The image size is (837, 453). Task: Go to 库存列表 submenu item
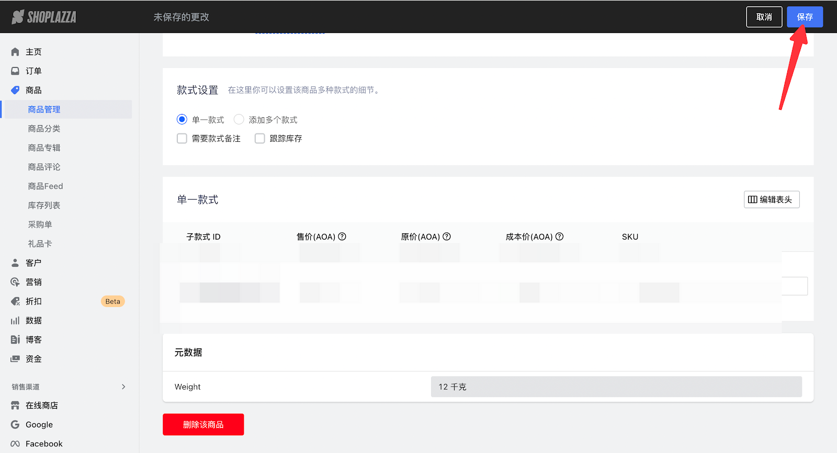[x=44, y=206]
